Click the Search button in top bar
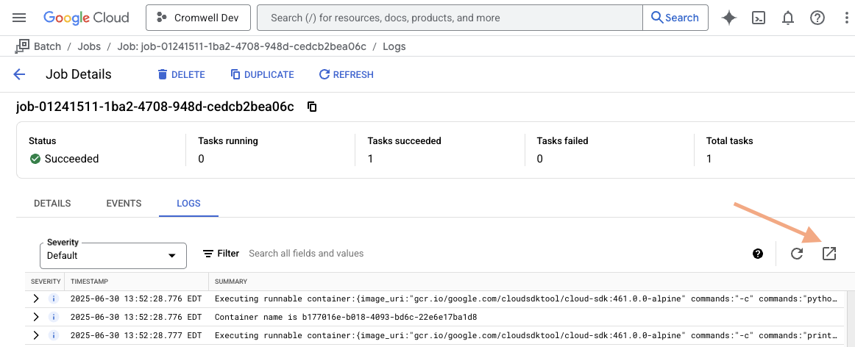The height and width of the screenshot is (347, 855). (x=675, y=18)
